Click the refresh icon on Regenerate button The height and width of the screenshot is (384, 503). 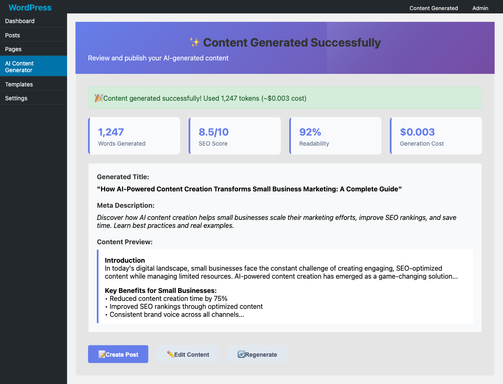(x=241, y=354)
